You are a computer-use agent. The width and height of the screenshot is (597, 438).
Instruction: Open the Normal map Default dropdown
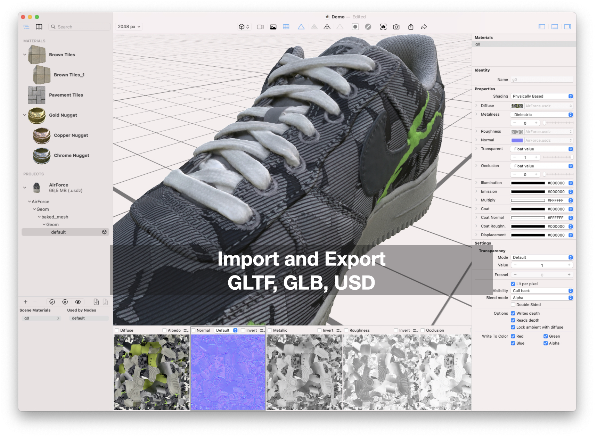coord(226,330)
